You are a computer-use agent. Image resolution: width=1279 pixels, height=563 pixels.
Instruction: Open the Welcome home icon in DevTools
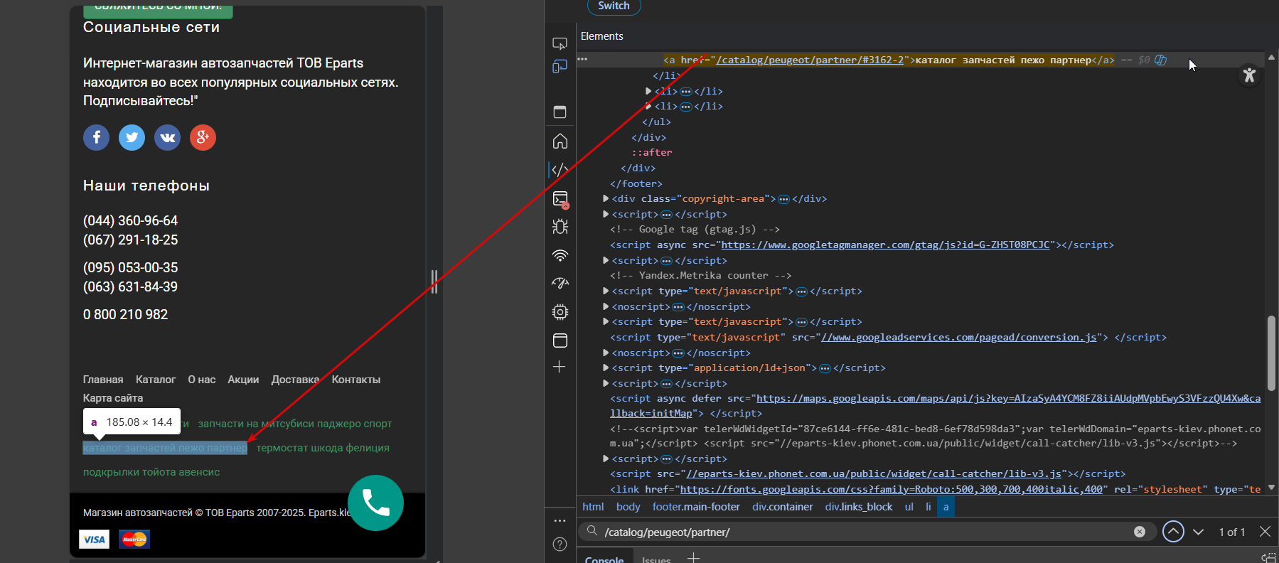560,141
